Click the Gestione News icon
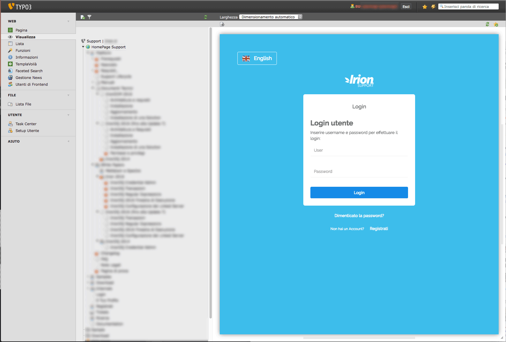This screenshot has height=342, width=506. (10, 77)
